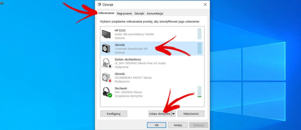Open the Dźwięki tab
Image resolution: width=301 pixels, height=130 pixels.
tap(139, 14)
